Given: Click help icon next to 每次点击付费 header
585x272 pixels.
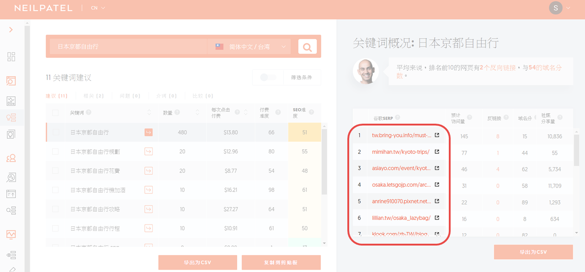Looking at the screenshot, I should click(237, 112).
